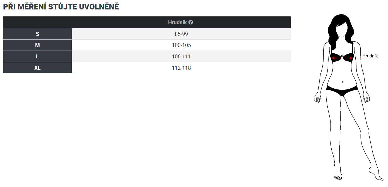Screen dimensions: 388x187
Task: Click the 85-99 chest measurement cell
Action: (x=181, y=34)
